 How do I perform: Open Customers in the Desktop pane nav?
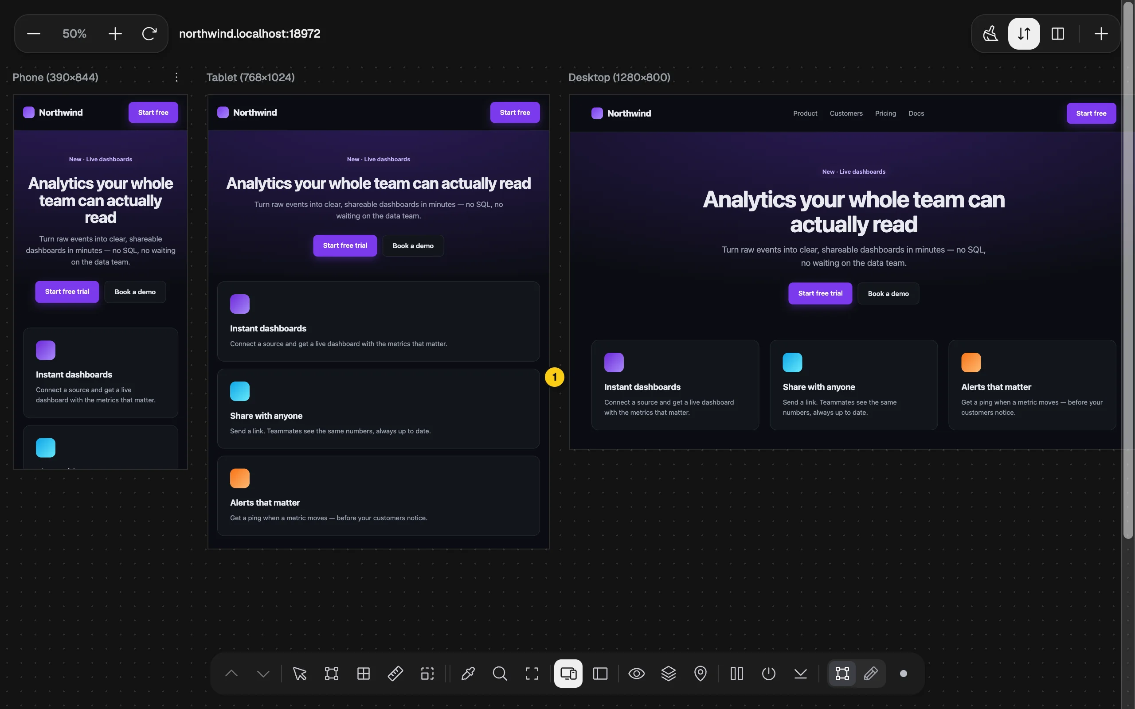tap(846, 113)
